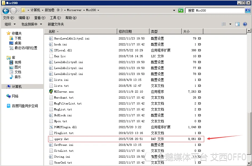The width and height of the screenshot is (252, 166).
Task: Click the Back navigation arrow button
Action: [6, 10]
